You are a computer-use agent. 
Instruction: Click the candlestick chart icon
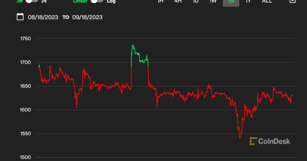tap(44, 1)
